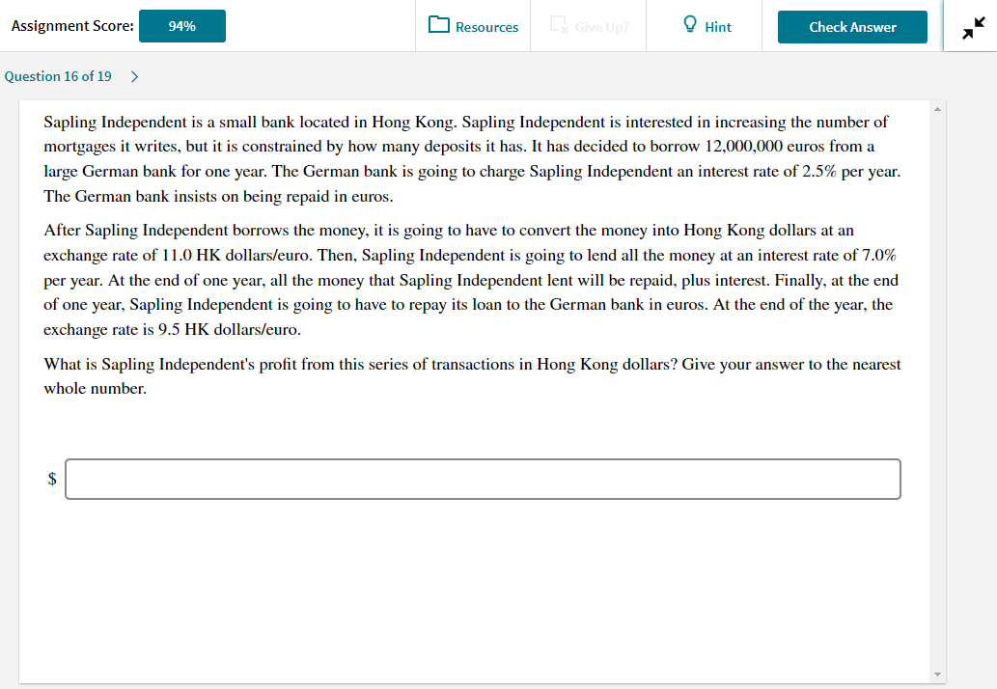Viewport: 997px width, 689px height.
Task: Click the scrollbar down arrow
Action: point(936,673)
